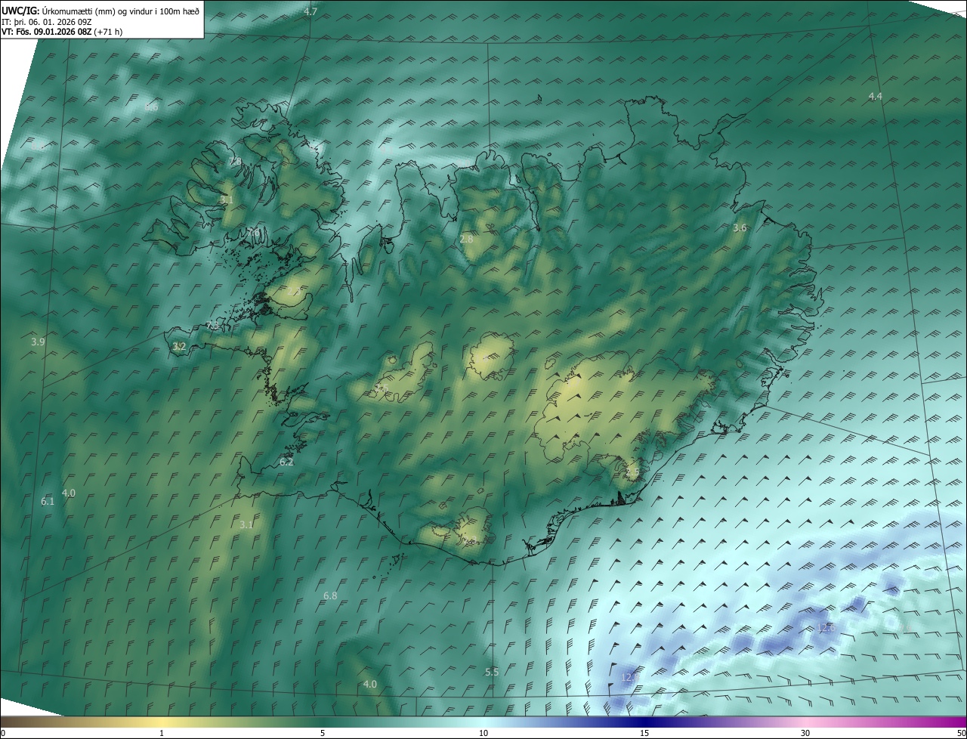Image resolution: width=967 pixels, height=739 pixels.
Task: Click the '0' tick label on the color scale
Action: coord(3,734)
